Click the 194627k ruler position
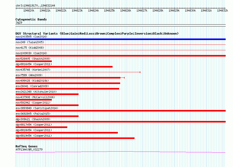Screen dimensions: 233x167 [142, 10]
